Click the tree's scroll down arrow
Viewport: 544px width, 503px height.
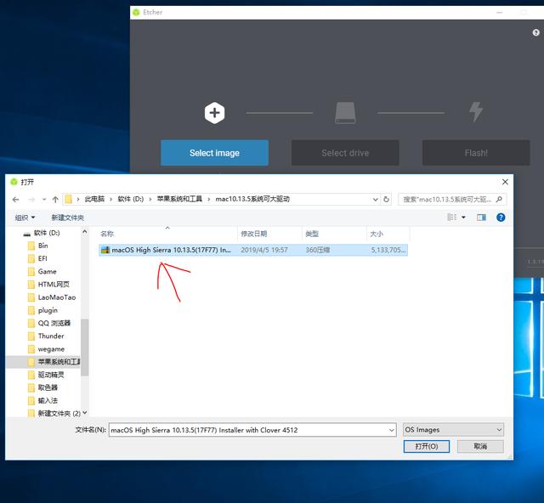pos(85,412)
